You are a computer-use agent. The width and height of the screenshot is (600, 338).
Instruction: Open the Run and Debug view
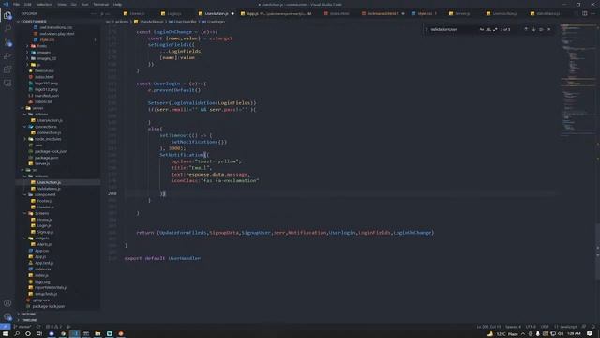pyautogui.click(x=7, y=56)
